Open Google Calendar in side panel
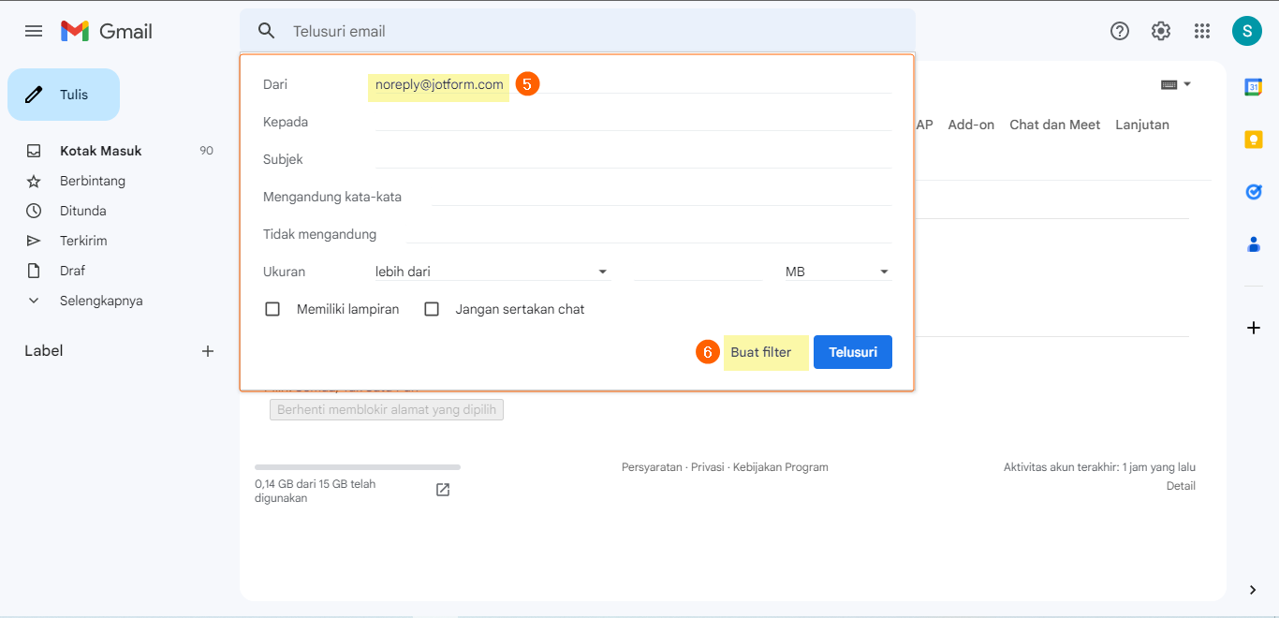The image size is (1279, 618). pyautogui.click(x=1254, y=87)
